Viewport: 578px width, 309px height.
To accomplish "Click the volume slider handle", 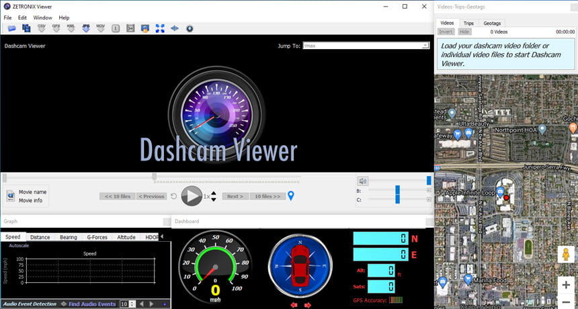I will coord(429,181).
